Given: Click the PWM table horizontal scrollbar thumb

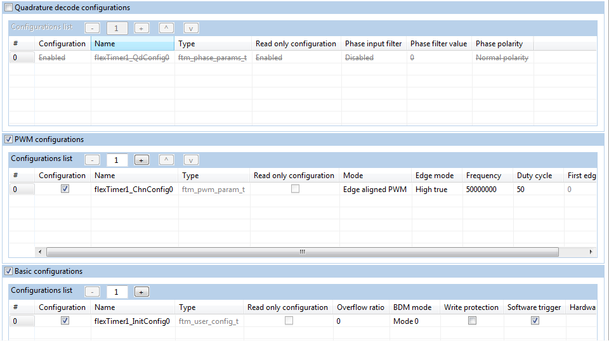Looking at the screenshot, I should [x=303, y=252].
